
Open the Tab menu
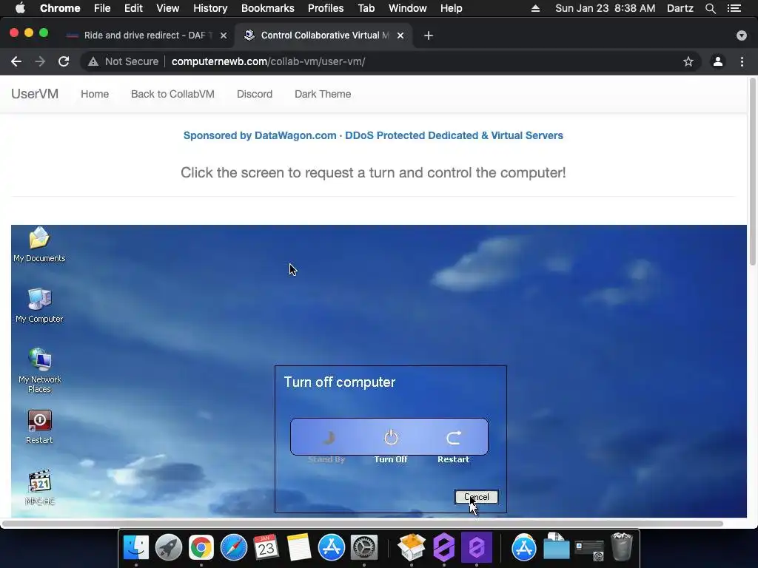pos(366,8)
